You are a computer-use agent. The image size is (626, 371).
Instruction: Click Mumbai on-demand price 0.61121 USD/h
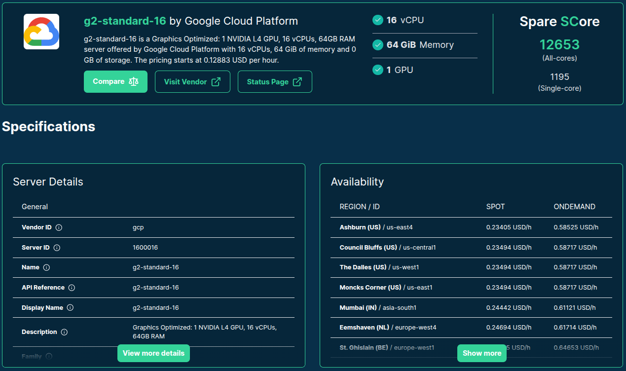coord(575,308)
